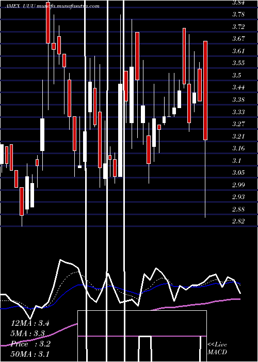This screenshot has width=258, height=362.
Task: Click the 3.05 price axis label
Action: point(238,172)
